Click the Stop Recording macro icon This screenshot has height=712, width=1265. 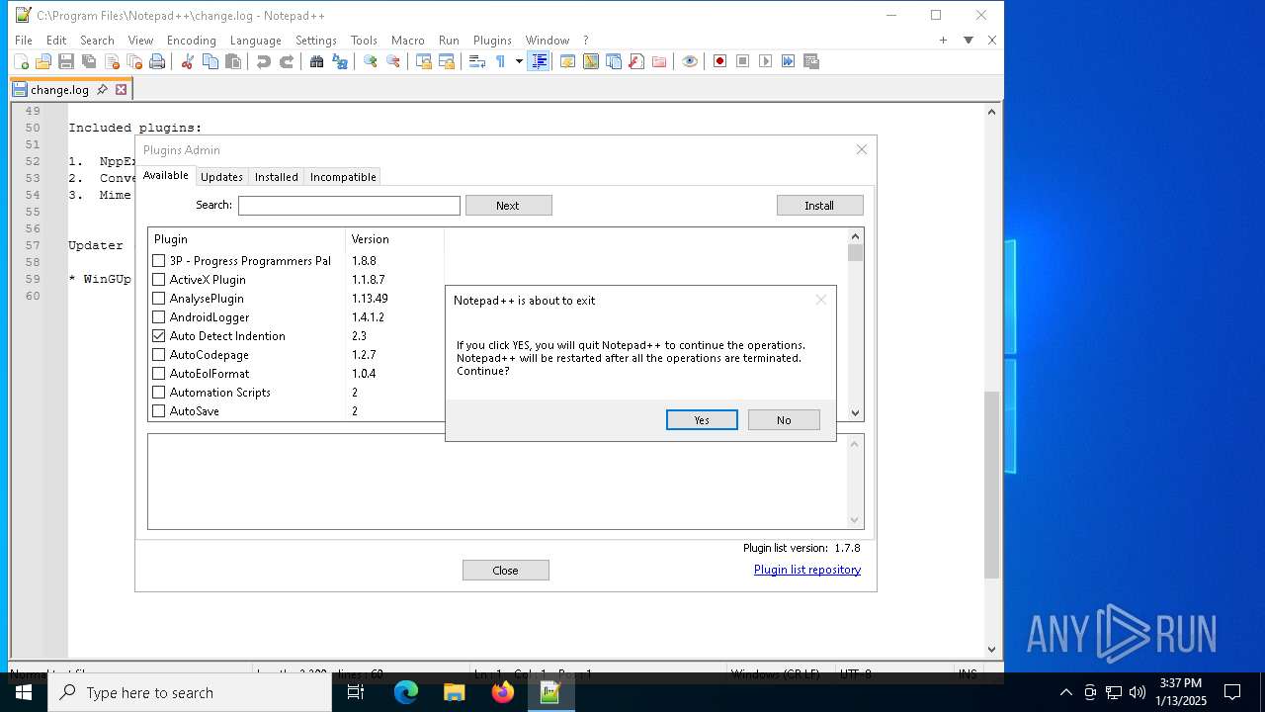[742, 61]
